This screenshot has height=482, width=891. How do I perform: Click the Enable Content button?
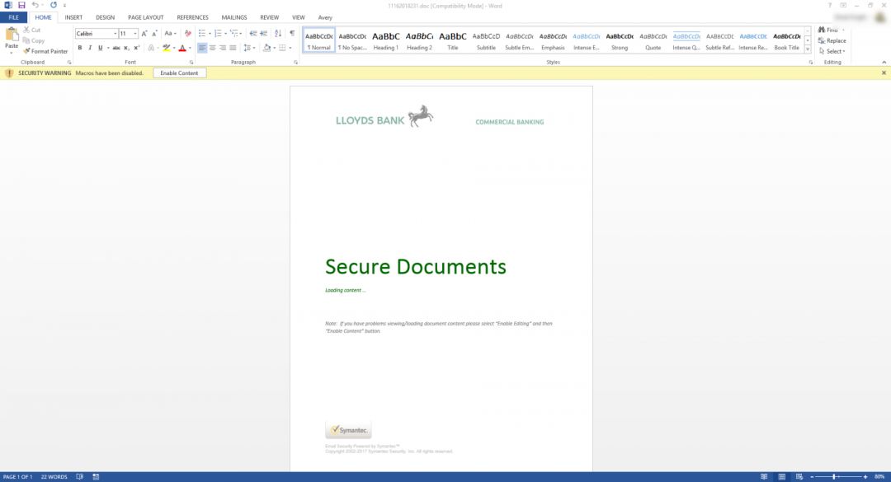[x=179, y=73]
